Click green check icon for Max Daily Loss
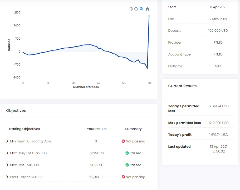 (127, 153)
